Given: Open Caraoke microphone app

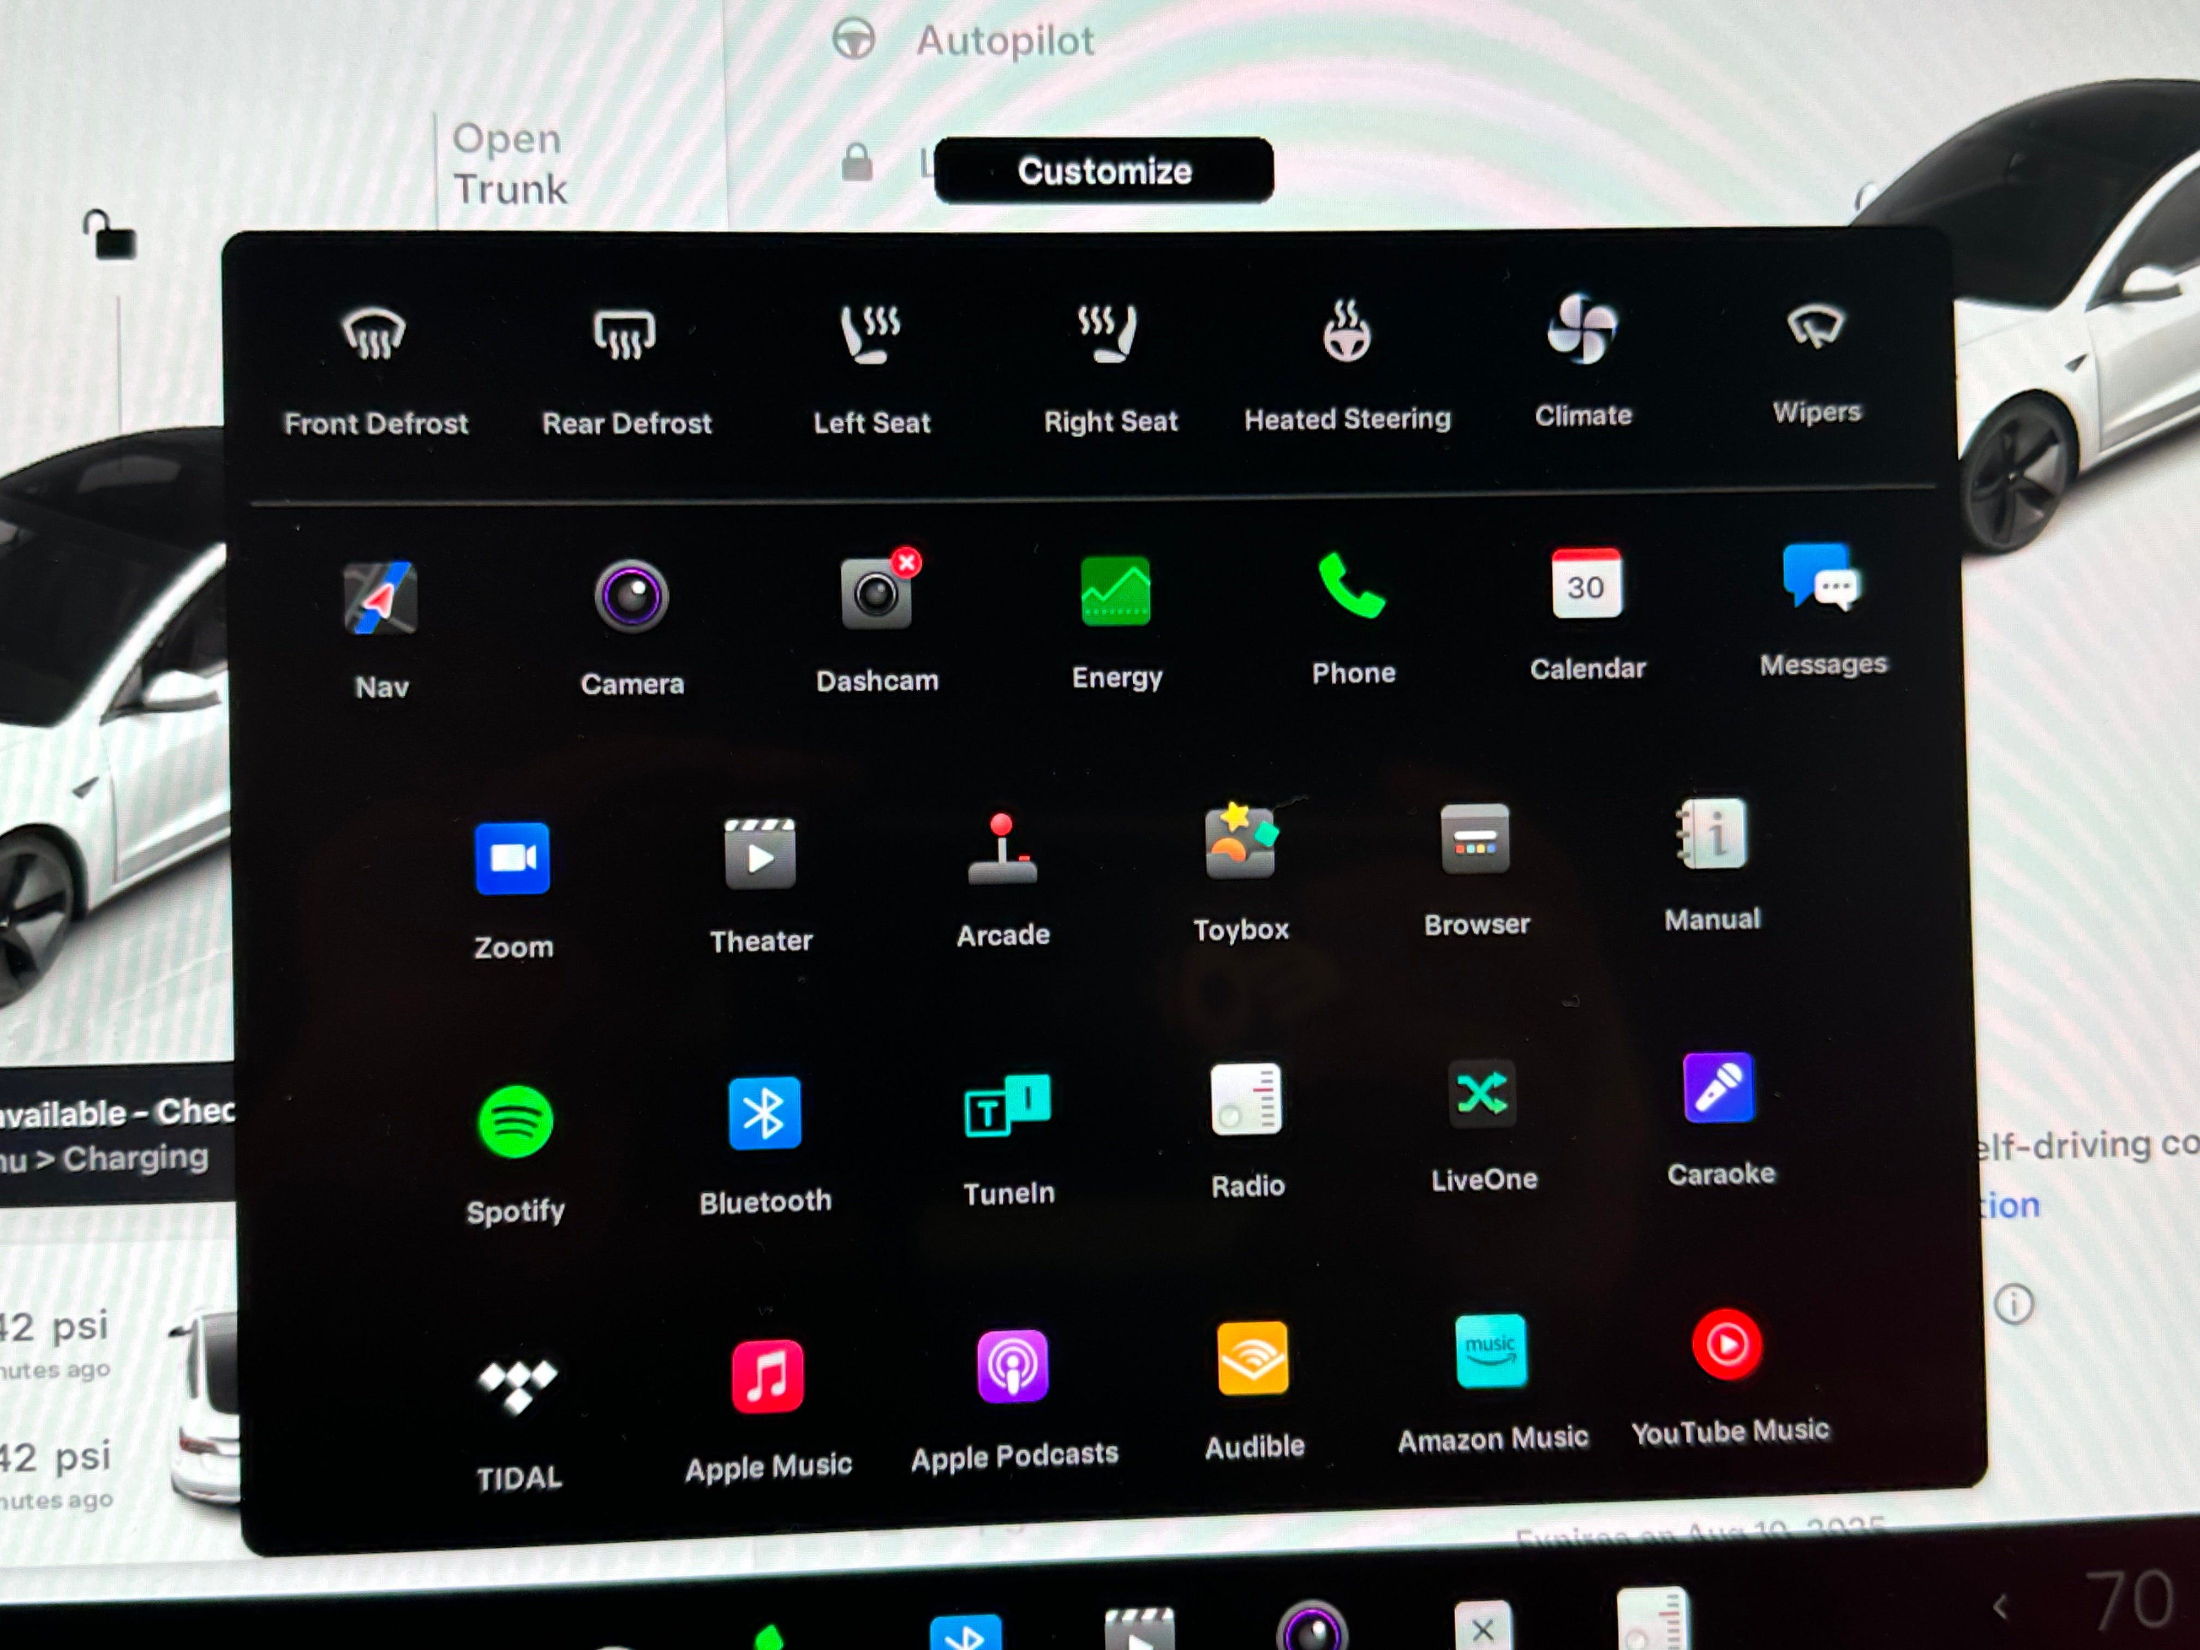Looking at the screenshot, I should coord(1720,1120).
